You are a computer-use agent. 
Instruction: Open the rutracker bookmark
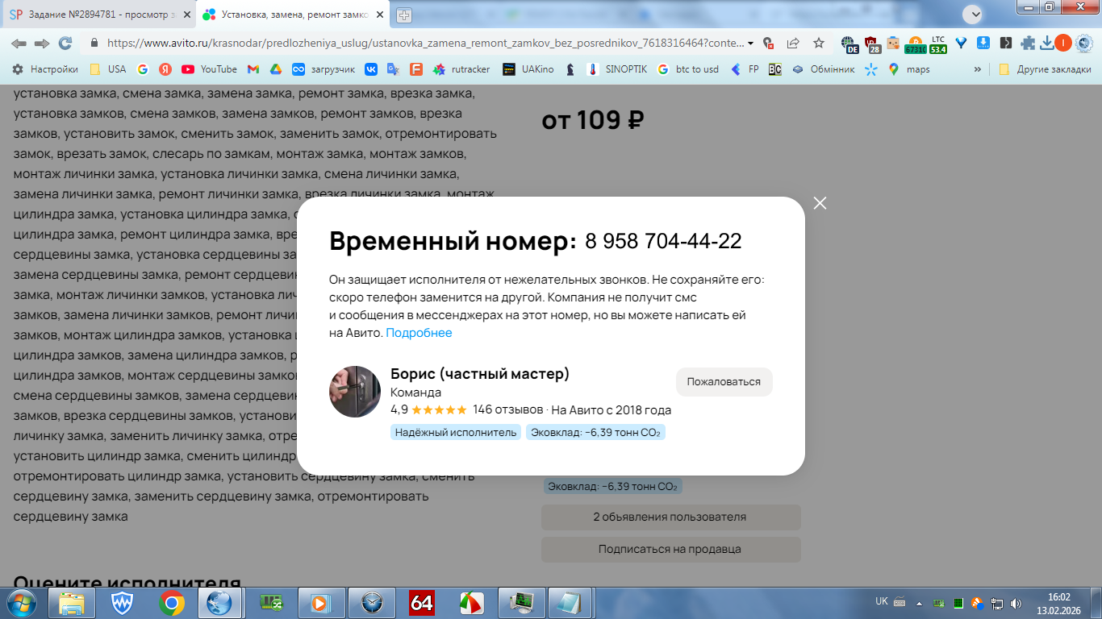point(461,69)
